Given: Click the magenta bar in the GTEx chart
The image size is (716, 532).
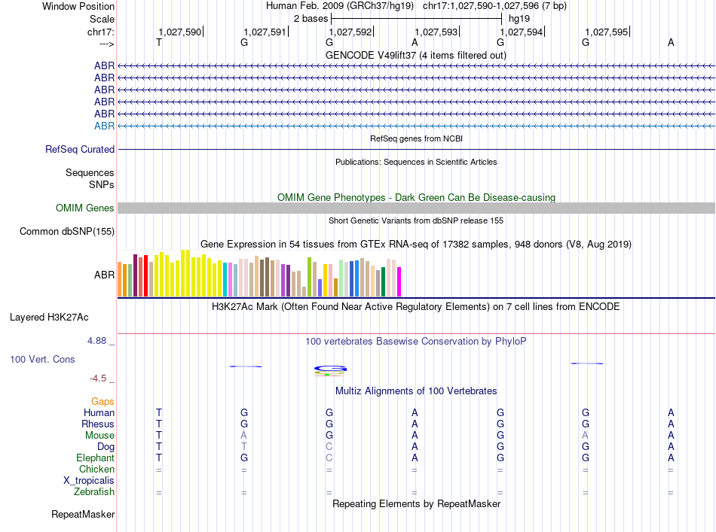Looking at the screenshot, I should 399,281.
